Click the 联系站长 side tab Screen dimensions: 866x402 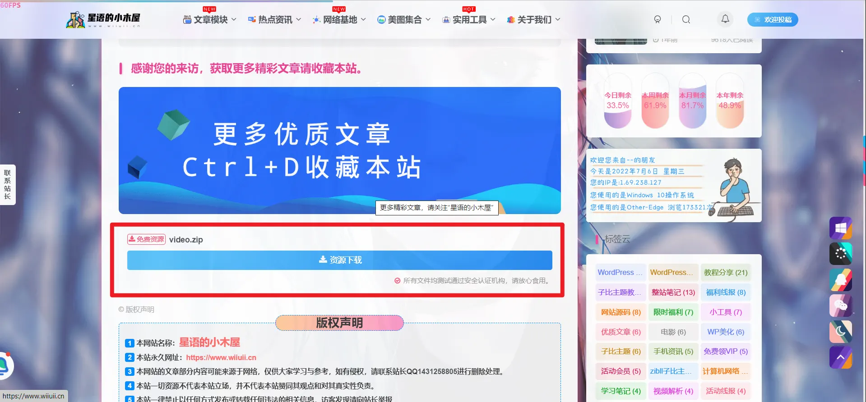[x=8, y=184]
